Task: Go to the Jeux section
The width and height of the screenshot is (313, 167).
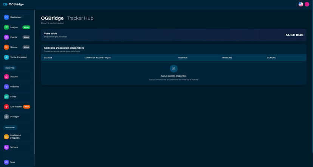Action: [x=12, y=162]
